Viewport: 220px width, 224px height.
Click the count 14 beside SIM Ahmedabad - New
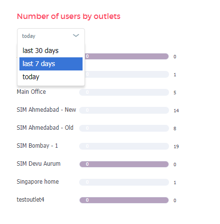coord(176,111)
